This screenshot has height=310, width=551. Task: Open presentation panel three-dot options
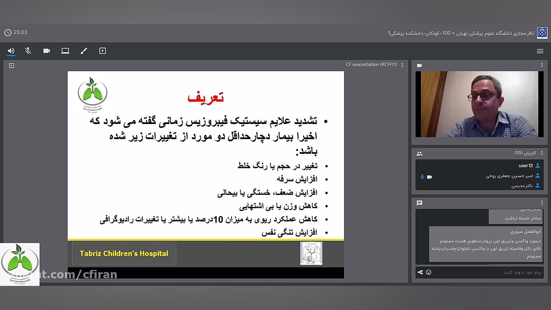click(x=402, y=65)
